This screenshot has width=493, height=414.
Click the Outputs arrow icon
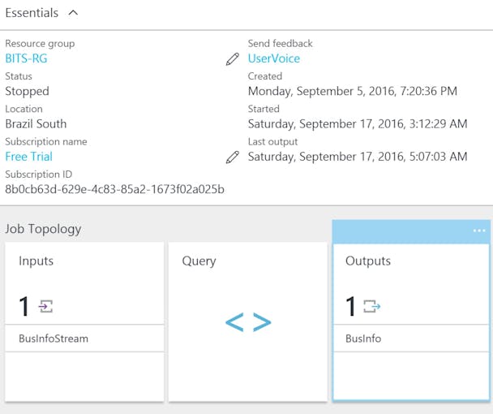372,306
